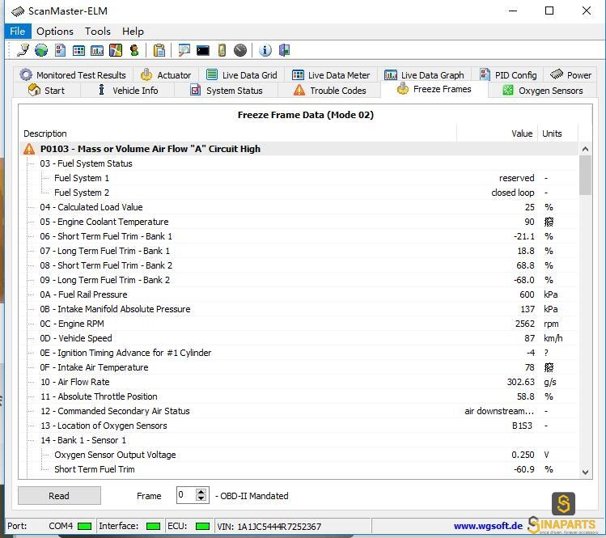Open the Oxygen Sensors tab
606x538 pixels.
click(543, 91)
